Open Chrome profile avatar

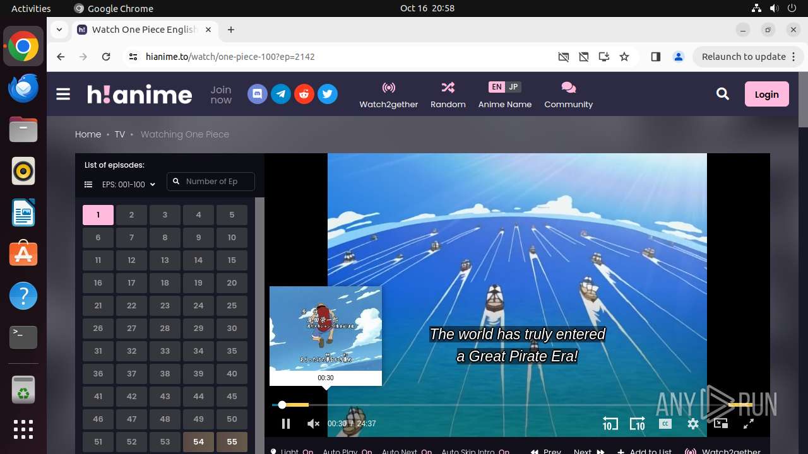pyautogui.click(x=679, y=57)
